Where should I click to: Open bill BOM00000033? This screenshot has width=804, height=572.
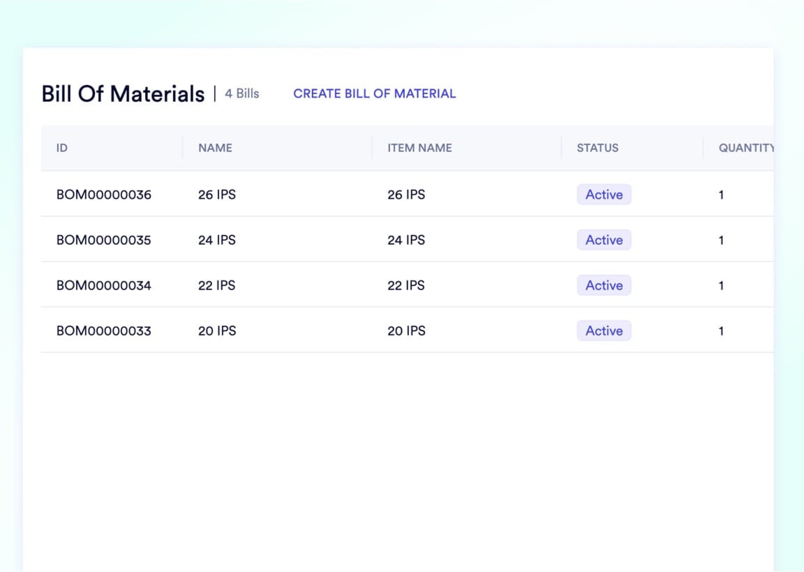104,331
